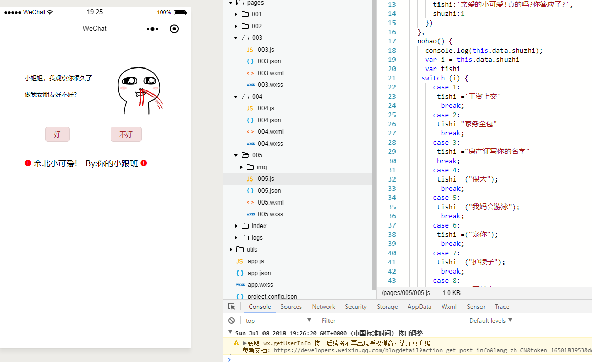The height and width of the screenshot is (362, 592).
Task: Switch to the Sensor tab
Action: (476, 307)
